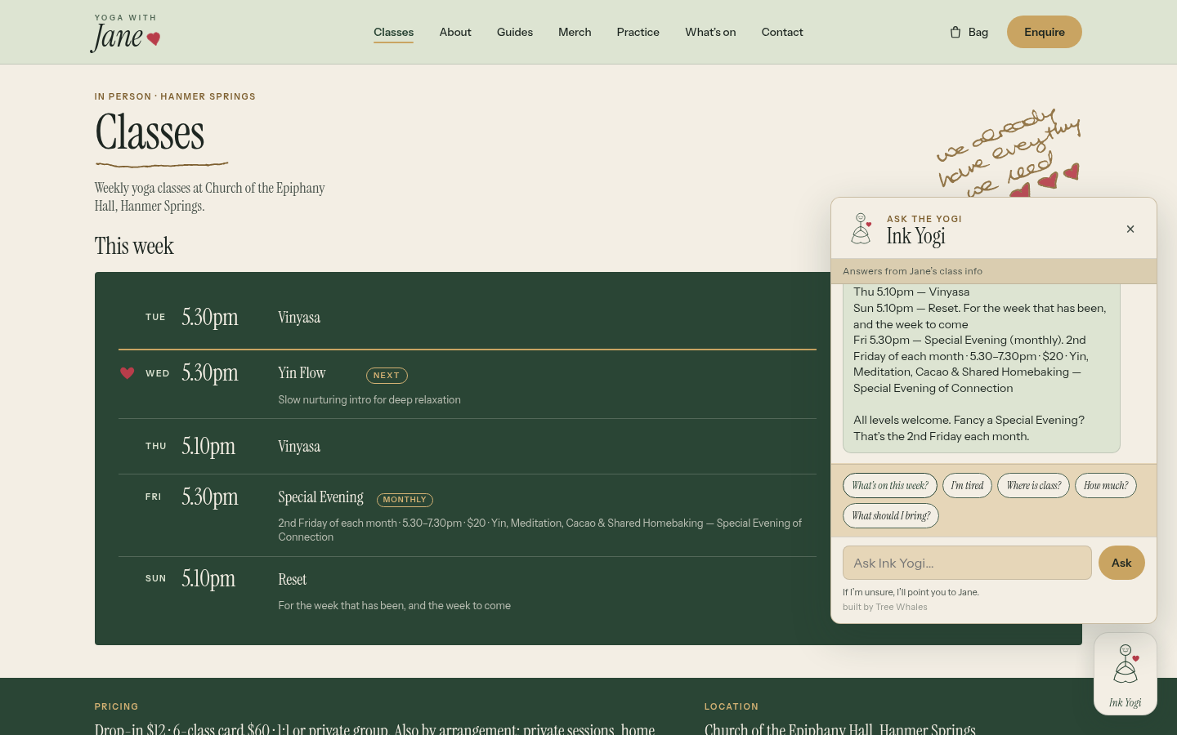Go to the Practice page
The image size is (1177, 735).
pos(638,32)
